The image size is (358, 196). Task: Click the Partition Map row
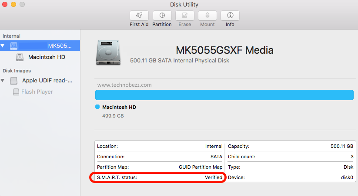click(x=160, y=167)
